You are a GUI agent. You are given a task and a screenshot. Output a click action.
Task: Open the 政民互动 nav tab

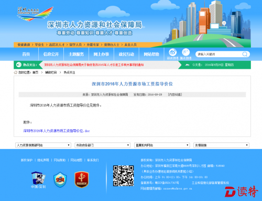pyautogui.click(x=126, y=54)
